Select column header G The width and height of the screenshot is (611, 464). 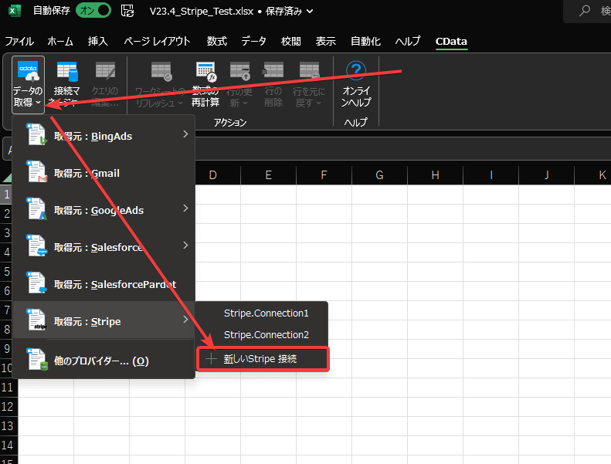click(379, 175)
